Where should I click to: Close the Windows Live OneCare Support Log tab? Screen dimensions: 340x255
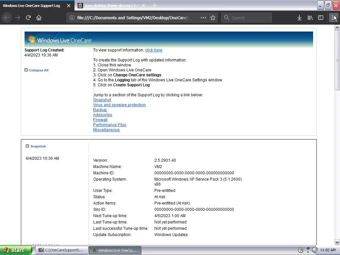tap(69, 6)
